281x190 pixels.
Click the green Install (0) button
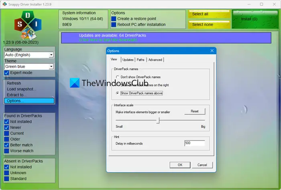(255, 19)
